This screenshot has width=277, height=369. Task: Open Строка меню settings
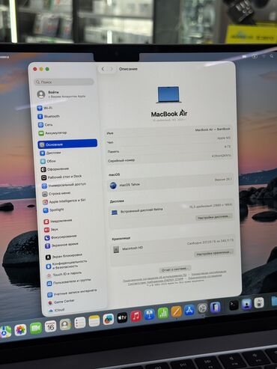click(57, 194)
